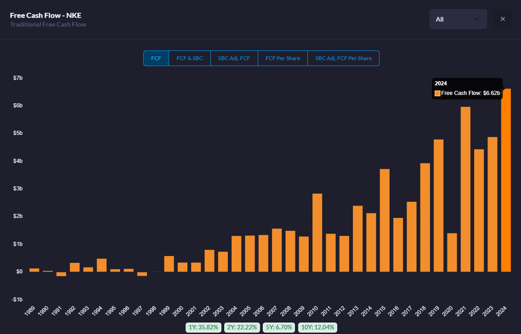Click the negative 1991 free cash flow bar

point(61,274)
